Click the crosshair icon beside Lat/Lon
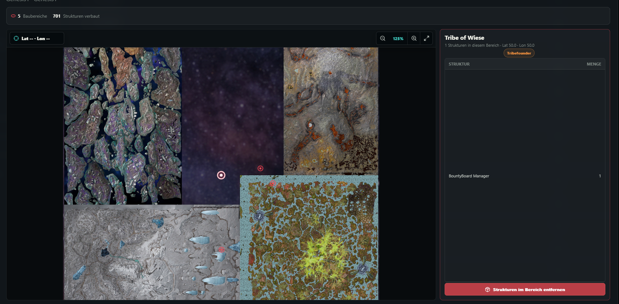 [x=16, y=38]
